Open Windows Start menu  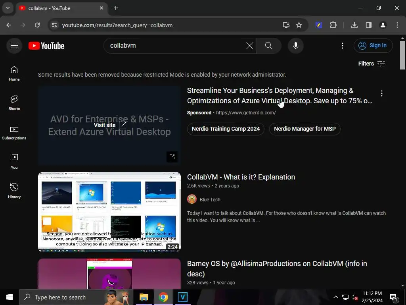tap(10, 297)
